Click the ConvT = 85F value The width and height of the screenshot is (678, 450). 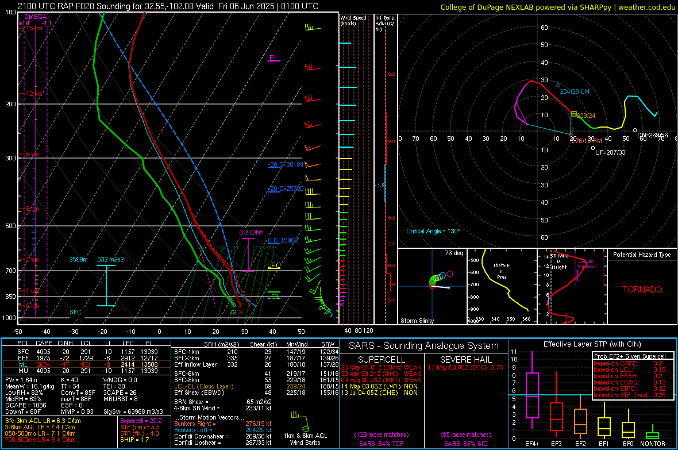click(78, 393)
